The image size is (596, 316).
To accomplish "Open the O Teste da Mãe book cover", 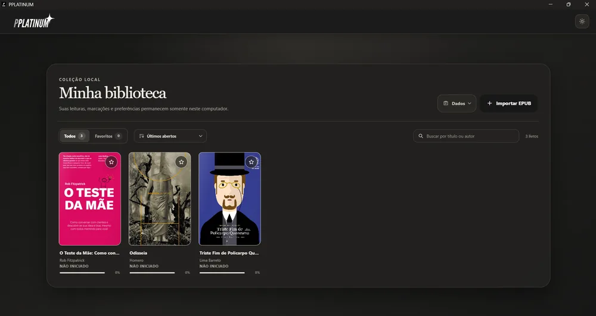I will pyautogui.click(x=90, y=199).
